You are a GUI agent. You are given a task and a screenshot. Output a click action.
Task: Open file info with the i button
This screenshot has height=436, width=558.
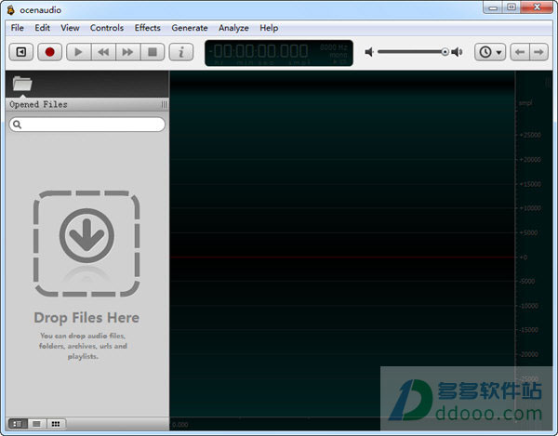(x=181, y=52)
